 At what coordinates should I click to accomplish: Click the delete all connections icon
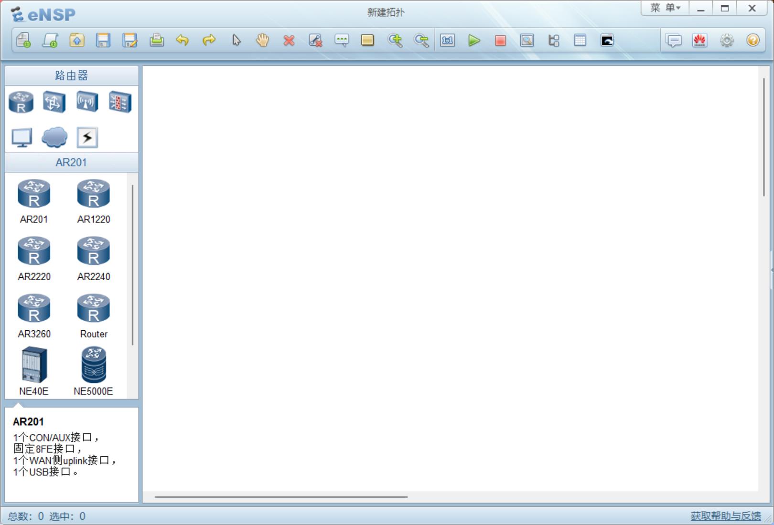315,40
